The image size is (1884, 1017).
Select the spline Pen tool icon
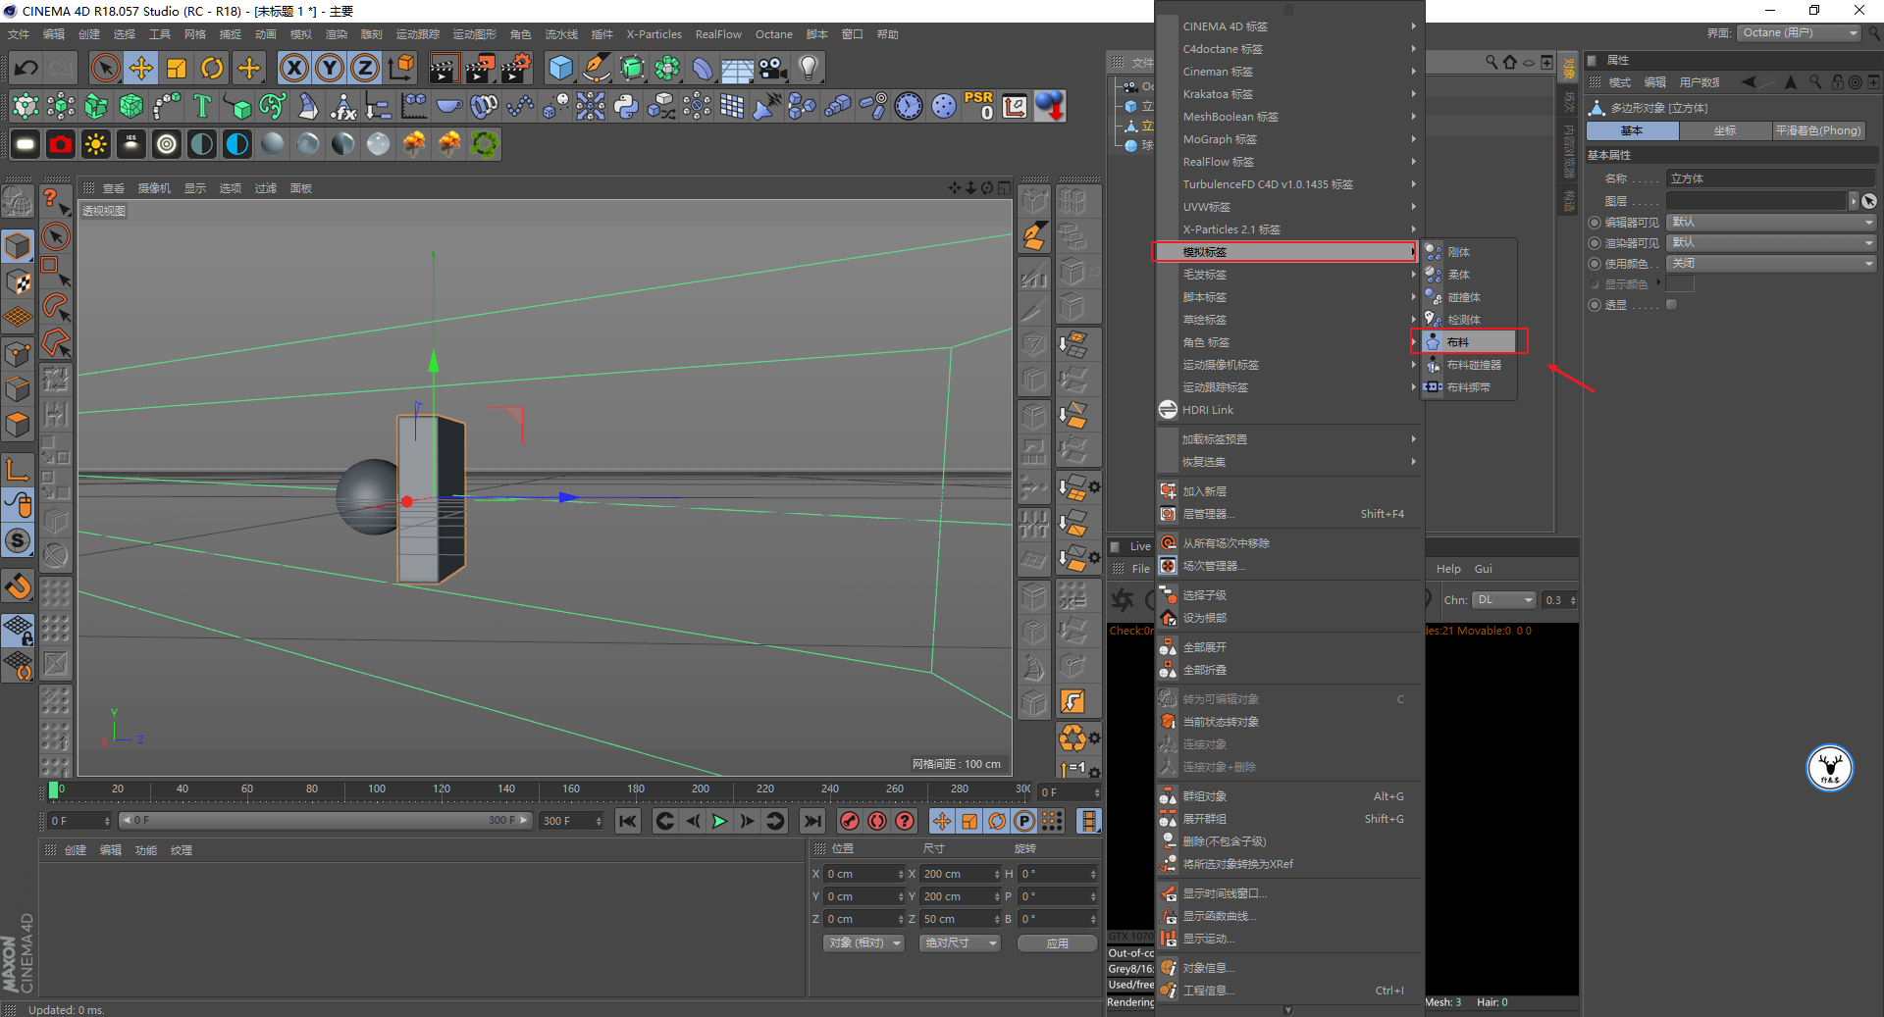coord(596,68)
